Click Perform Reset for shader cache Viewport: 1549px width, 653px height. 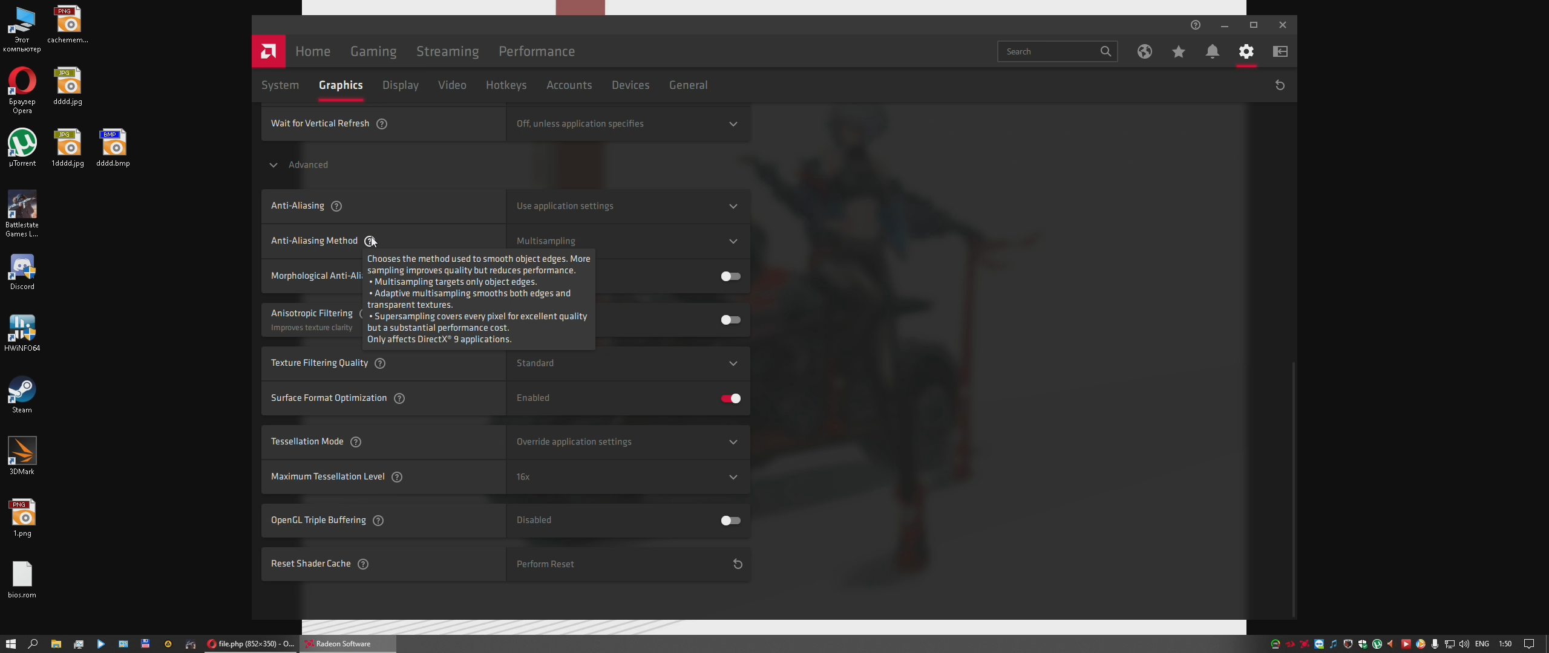pyautogui.click(x=627, y=564)
